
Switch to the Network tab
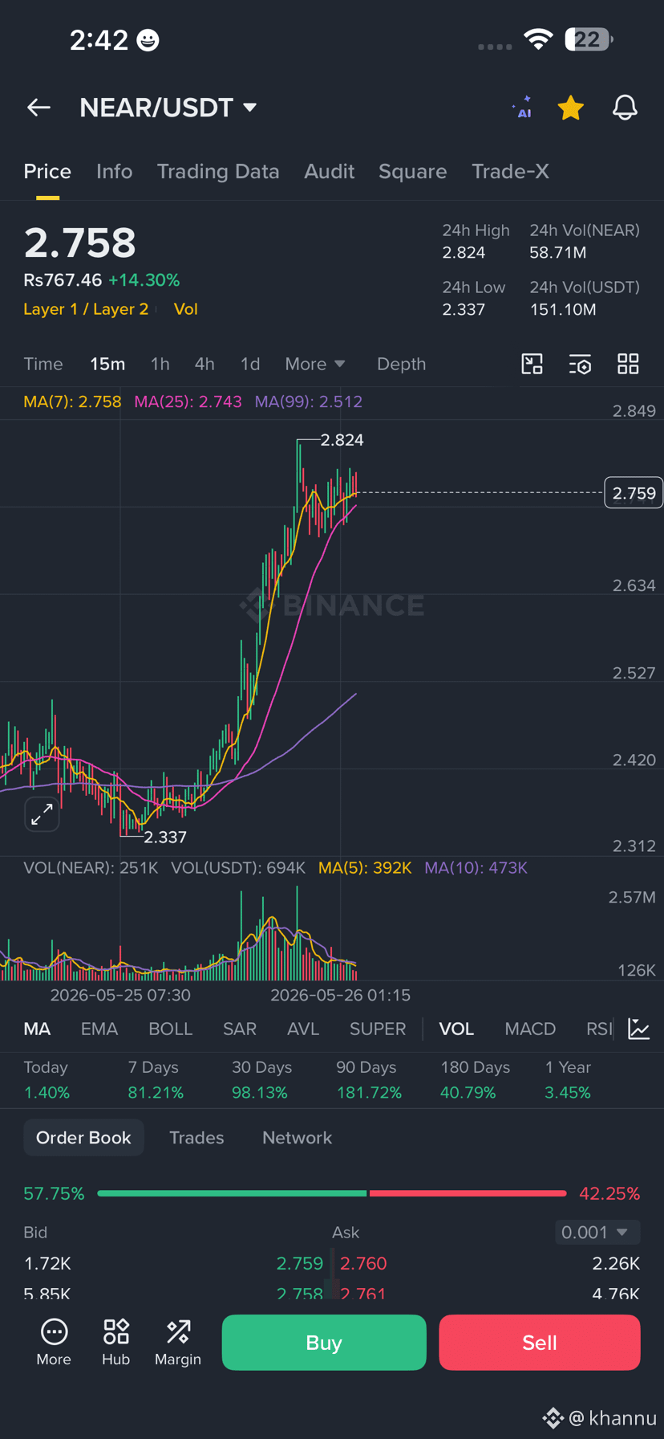coord(297,1138)
